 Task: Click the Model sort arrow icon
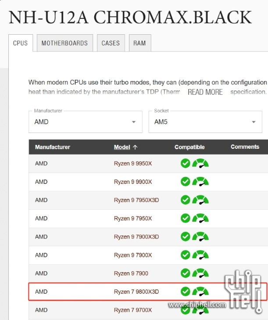click(x=135, y=147)
